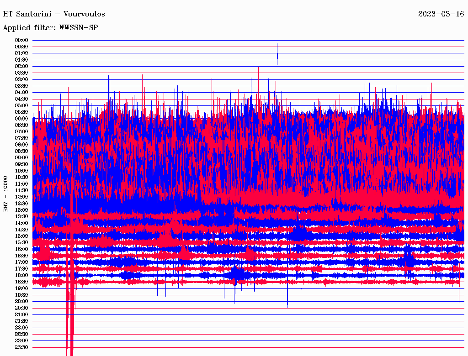Viewport: 468px width, 356px height.
Task: Click the 19:00 time label
Action: (21, 288)
